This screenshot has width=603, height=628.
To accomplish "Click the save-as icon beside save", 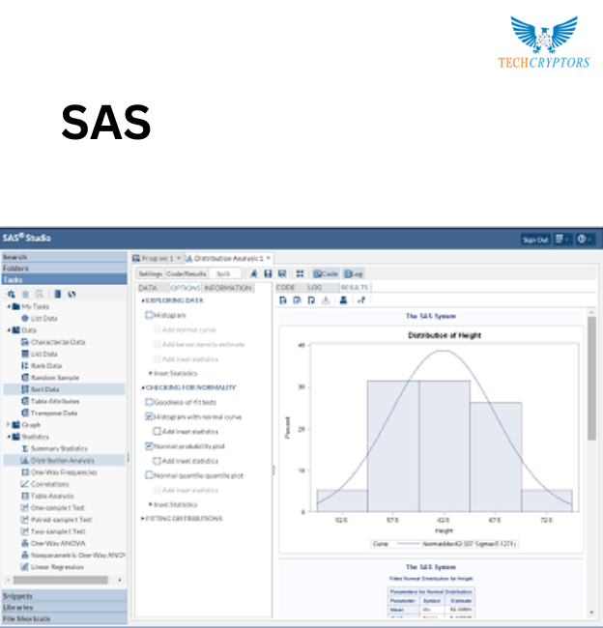I will coord(282,273).
